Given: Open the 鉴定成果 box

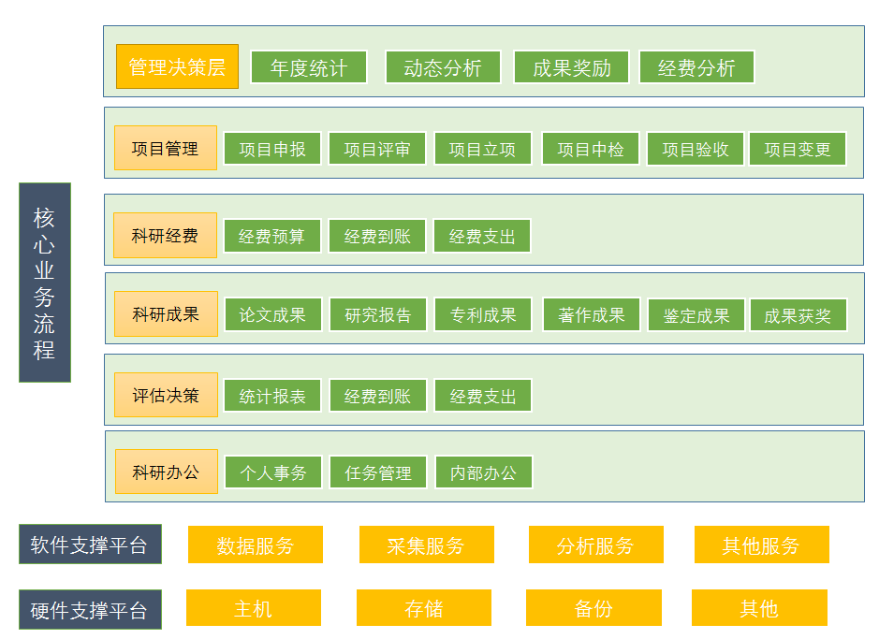Looking at the screenshot, I should [x=696, y=316].
